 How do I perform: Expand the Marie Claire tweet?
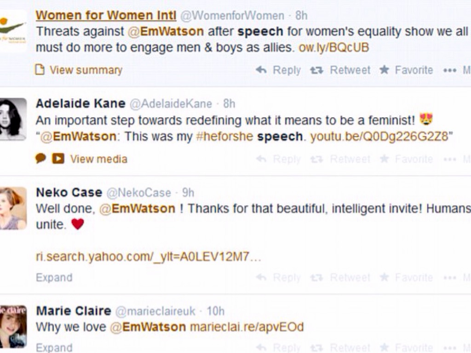[x=54, y=347]
